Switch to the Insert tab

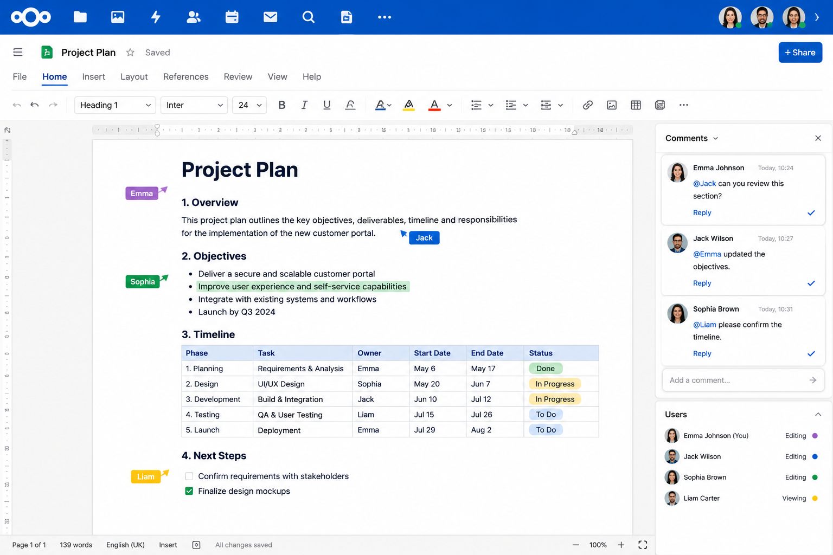[x=94, y=76]
